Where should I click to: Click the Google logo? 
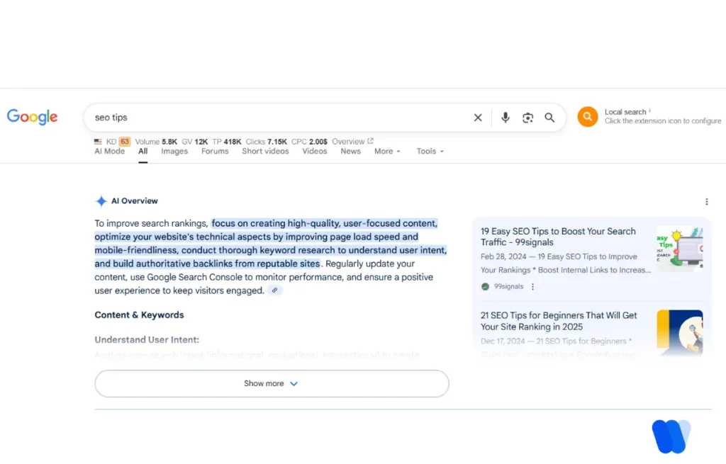[32, 117]
